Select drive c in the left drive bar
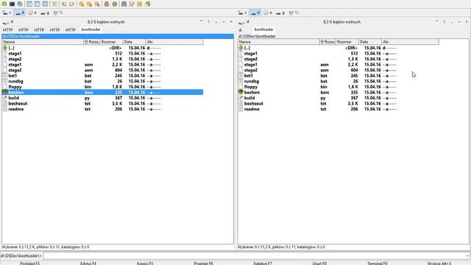The height and width of the screenshot is (265, 471). [x=7, y=13]
